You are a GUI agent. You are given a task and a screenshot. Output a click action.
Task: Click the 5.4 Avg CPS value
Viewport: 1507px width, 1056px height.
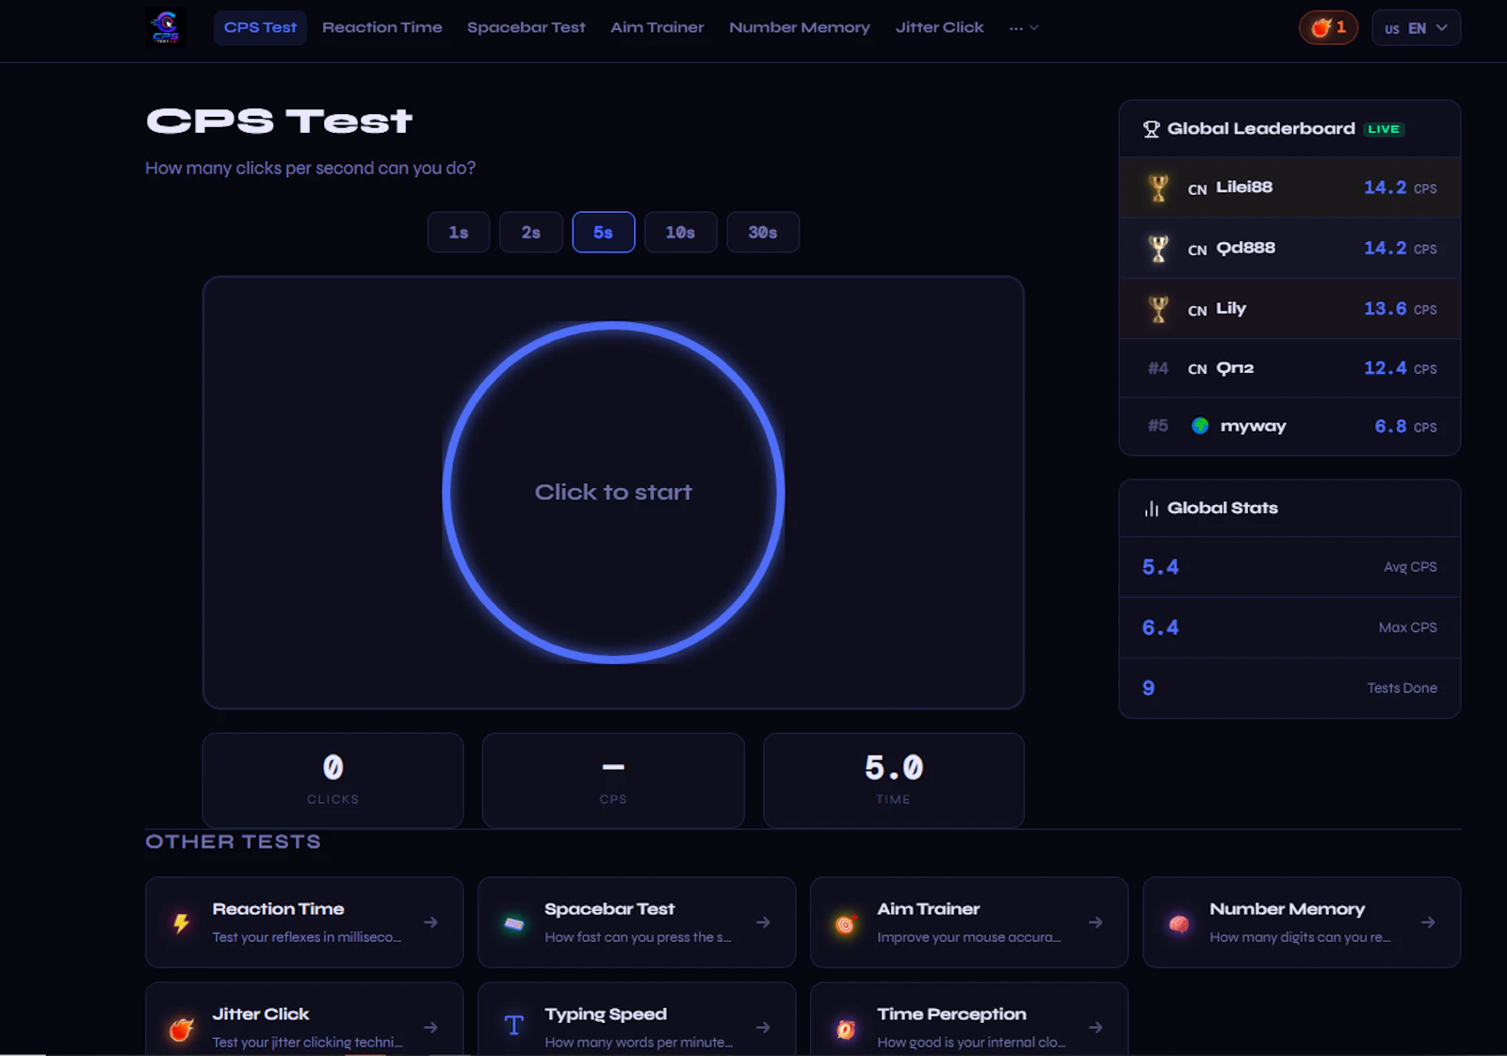click(1160, 567)
